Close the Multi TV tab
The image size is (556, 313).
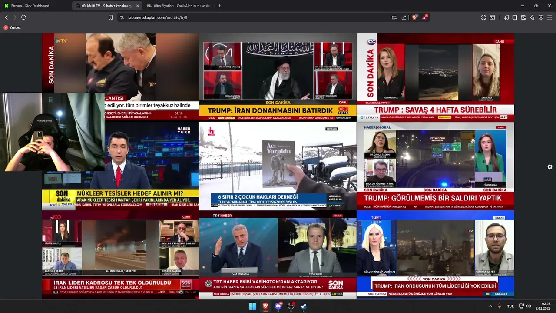click(138, 6)
